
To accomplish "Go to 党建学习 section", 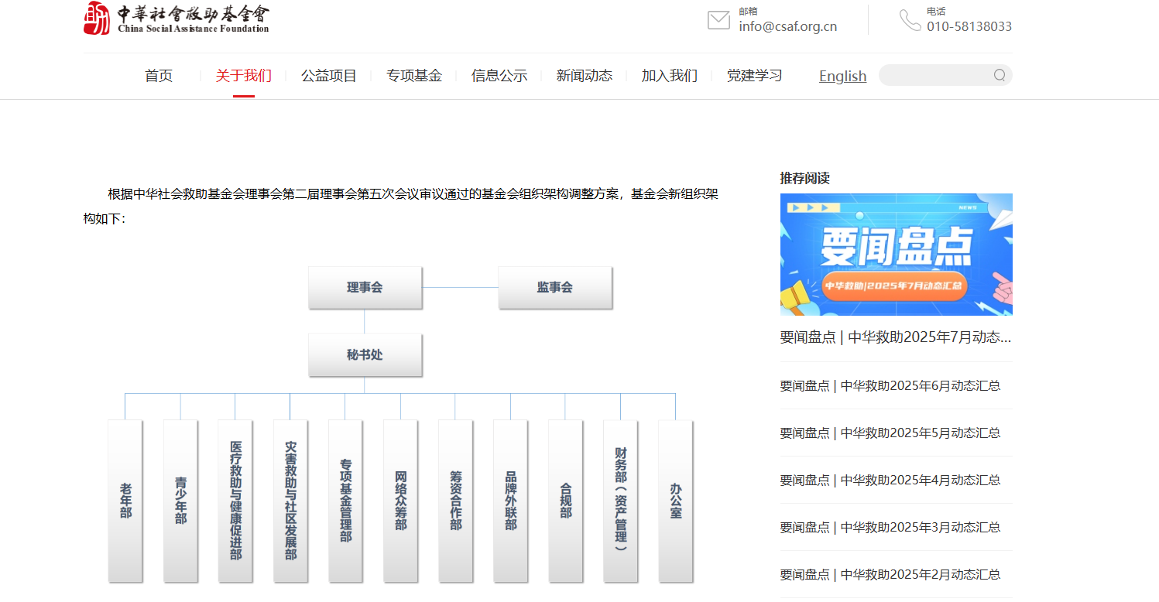I will pos(754,76).
